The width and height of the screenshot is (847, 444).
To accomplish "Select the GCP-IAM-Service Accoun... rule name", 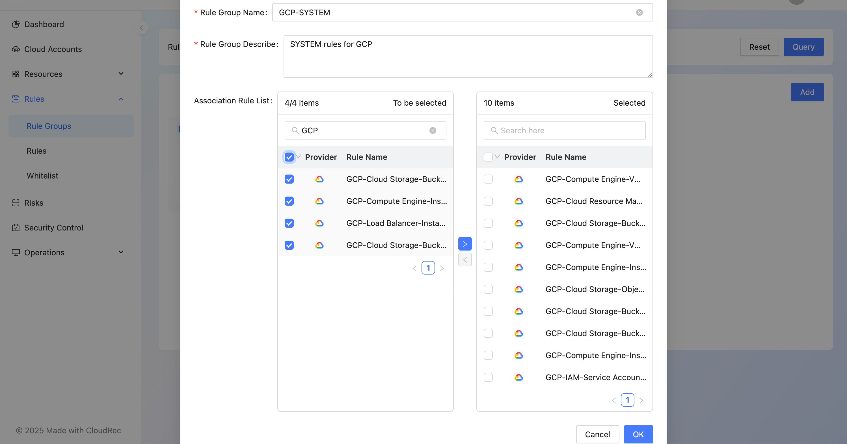I will click(x=595, y=377).
